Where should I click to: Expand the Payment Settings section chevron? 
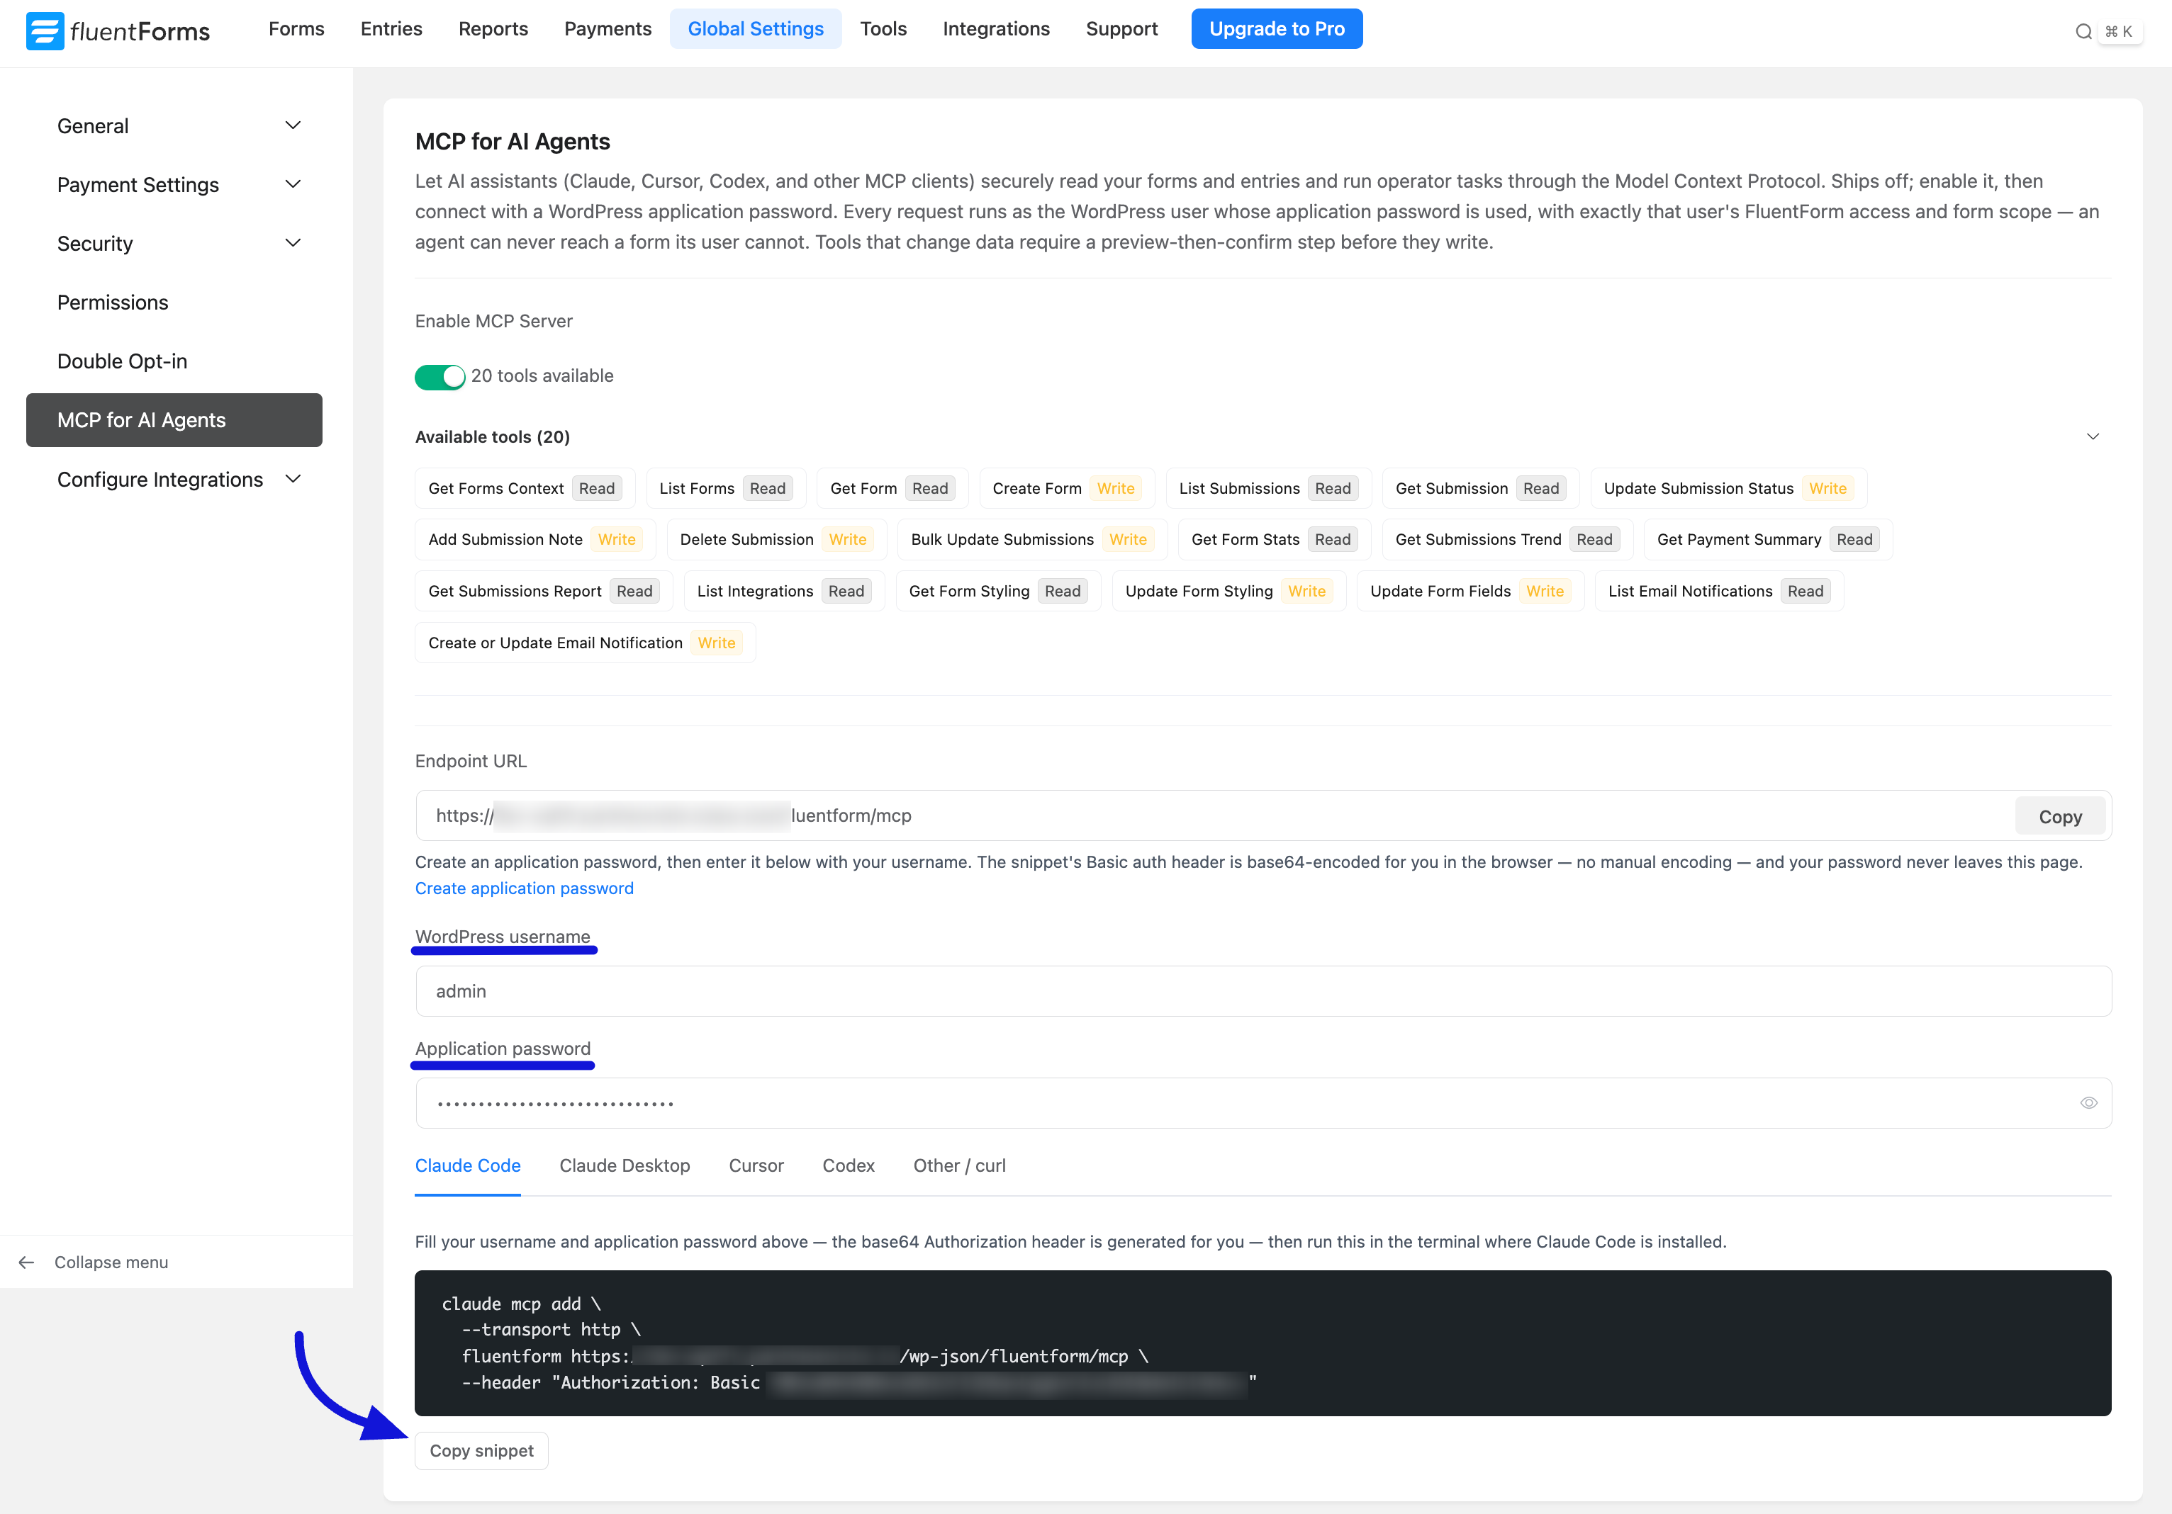(x=293, y=184)
